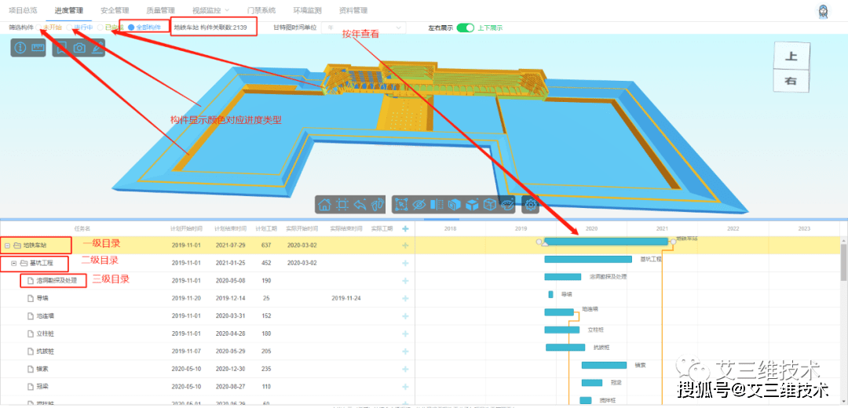The width and height of the screenshot is (848, 408).
Task: Open the 甘特图时间单位 dropdown
Action: click(365, 27)
